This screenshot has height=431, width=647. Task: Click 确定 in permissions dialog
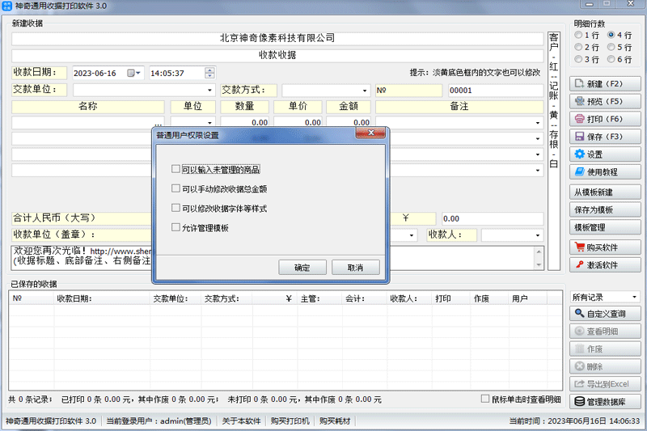coord(302,268)
